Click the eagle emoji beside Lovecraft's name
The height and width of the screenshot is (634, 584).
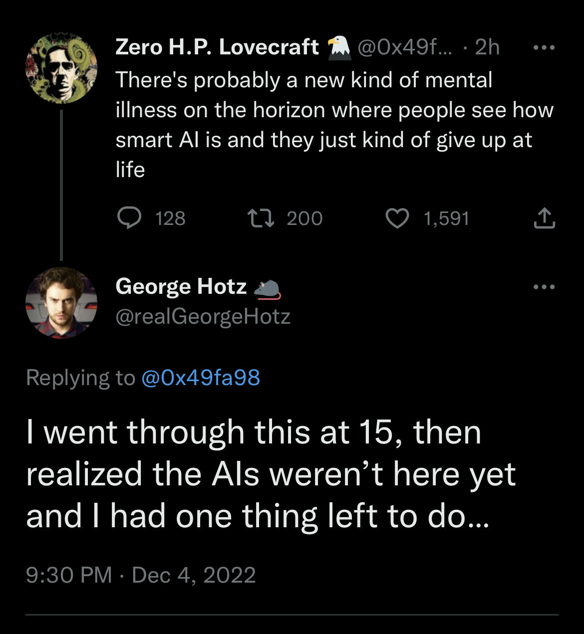[339, 48]
